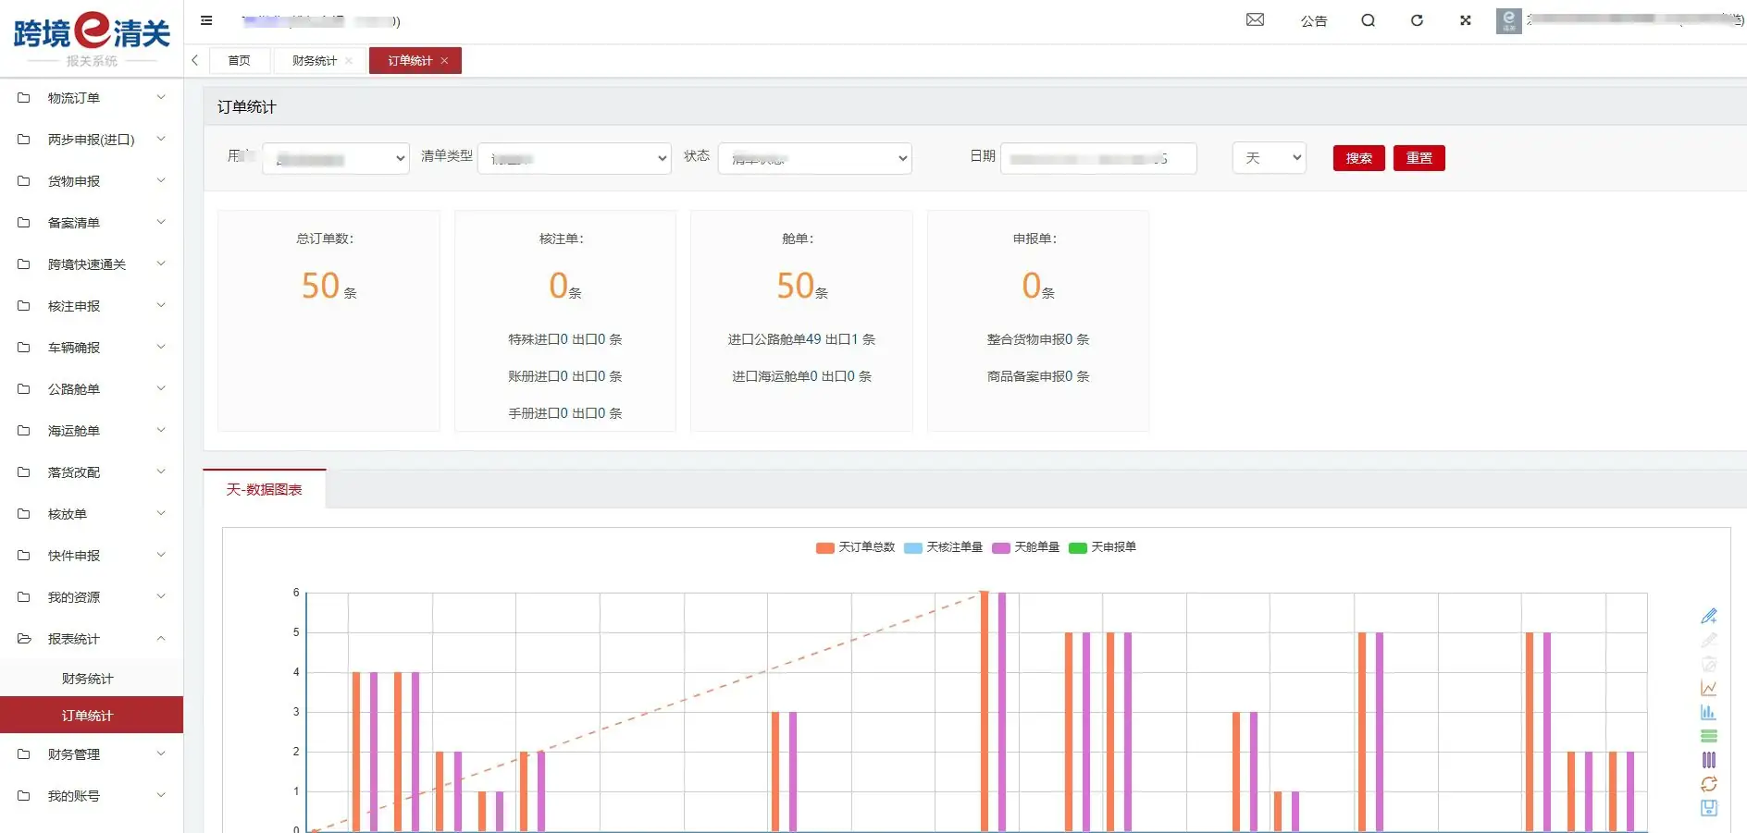
Task: Click the 搜索 button
Action: pos(1357,158)
